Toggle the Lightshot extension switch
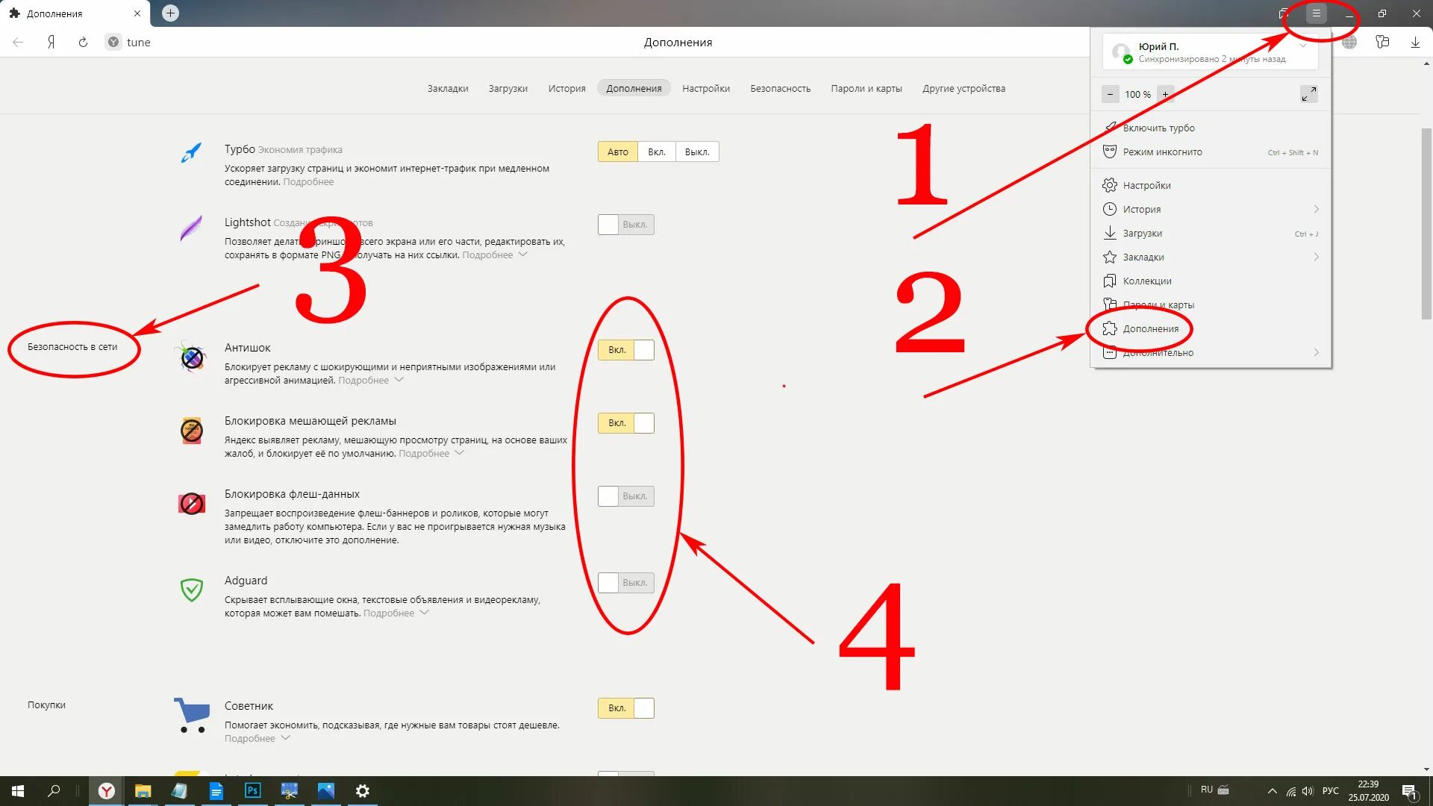 point(626,225)
